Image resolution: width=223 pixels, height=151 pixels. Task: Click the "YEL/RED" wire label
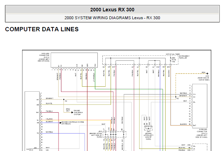(49, 119)
